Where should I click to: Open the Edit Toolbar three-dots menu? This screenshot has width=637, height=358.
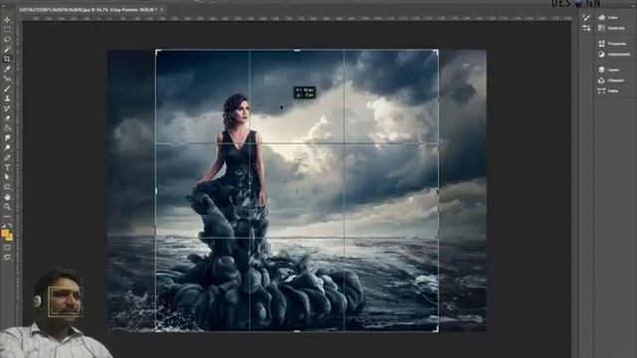(x=7, y=217)
